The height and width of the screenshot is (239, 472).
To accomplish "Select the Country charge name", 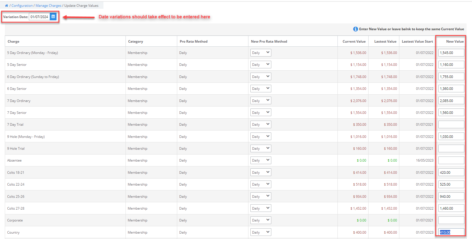I will 13,233.
